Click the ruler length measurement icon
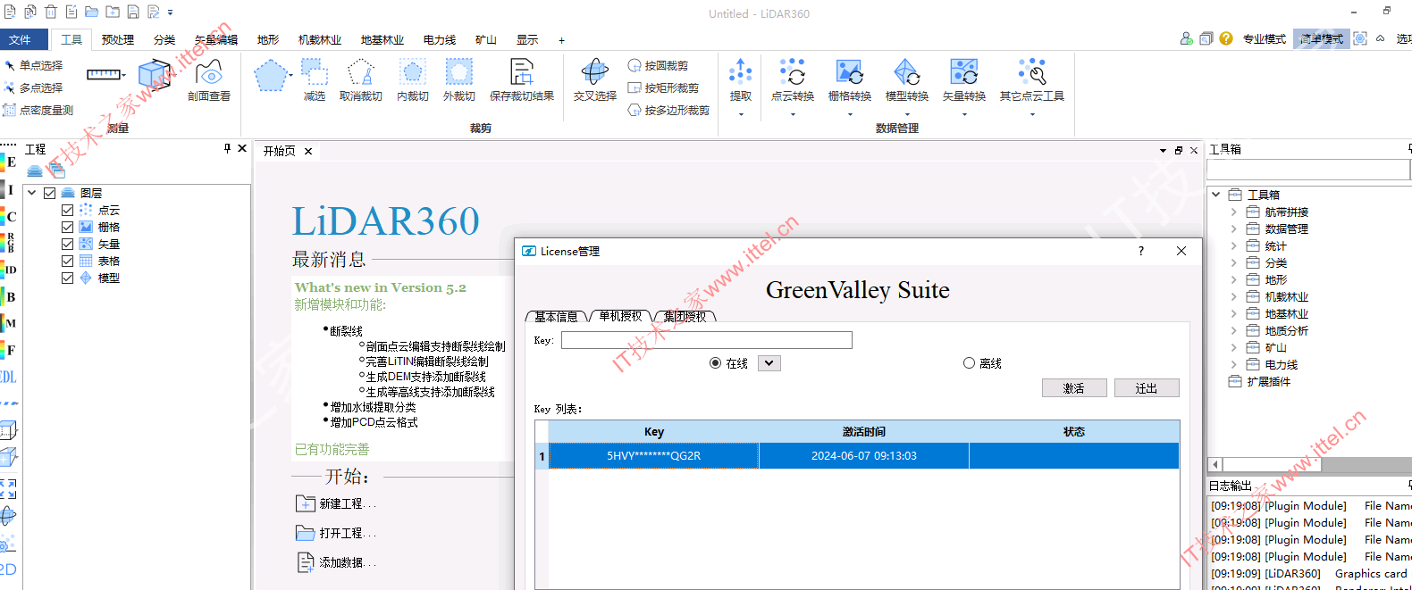Viewport: 1412px width, 590px height. coord(104,75)
